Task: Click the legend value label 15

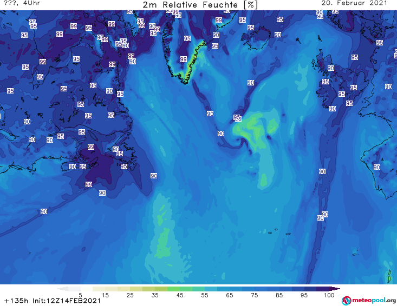Action: pos(105,295)
